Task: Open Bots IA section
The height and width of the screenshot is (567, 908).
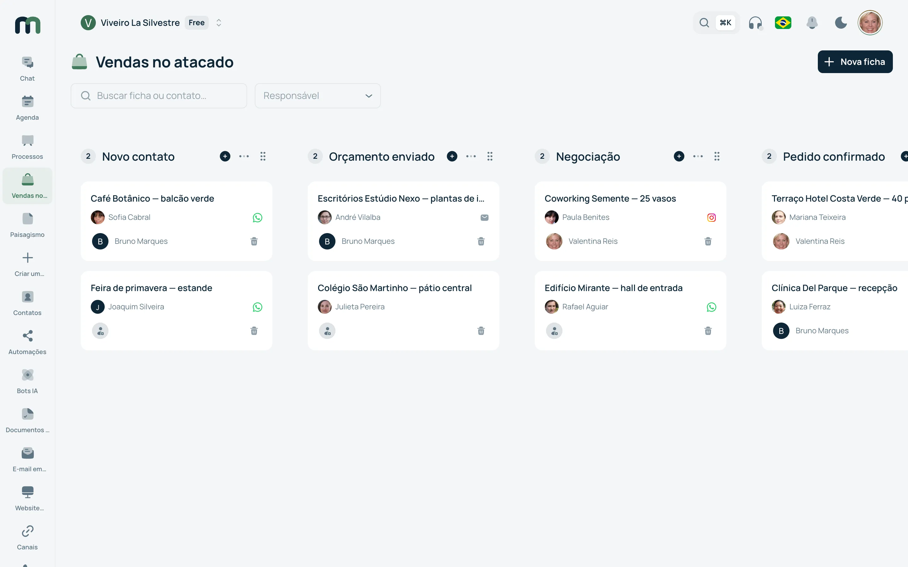Action: point(27,381)
